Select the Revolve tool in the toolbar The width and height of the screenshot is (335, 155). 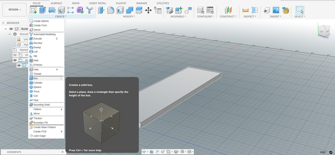52,10
